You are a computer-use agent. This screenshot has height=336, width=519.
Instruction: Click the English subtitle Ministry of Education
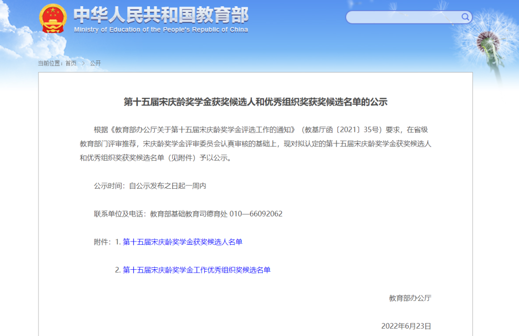click(161, 30)
